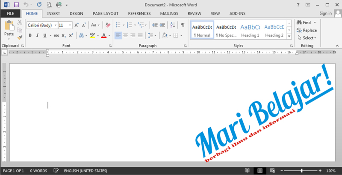342x175 pixels.
Task: Apply the Heading 1 style
Action: [x=250, y=30]
